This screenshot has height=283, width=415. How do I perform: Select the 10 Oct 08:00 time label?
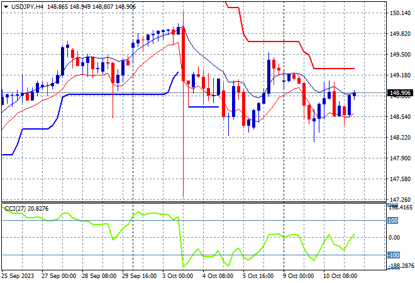coord(340,276)
